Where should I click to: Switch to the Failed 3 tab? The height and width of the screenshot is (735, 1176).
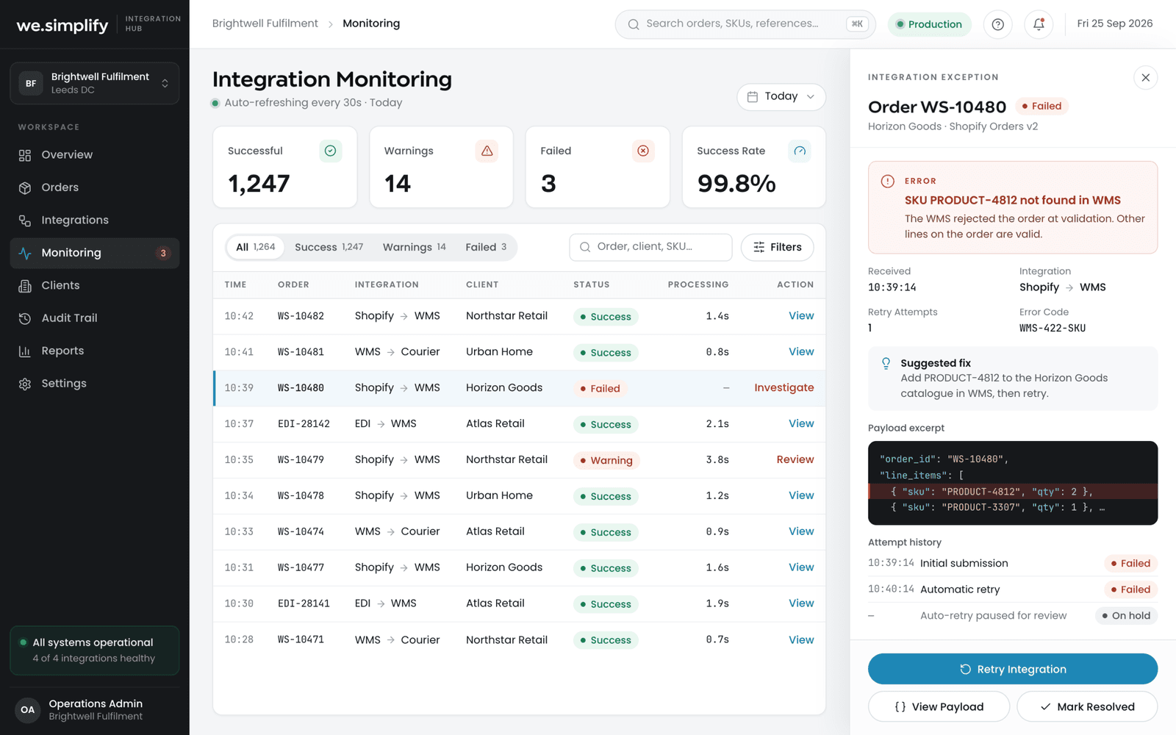(486, 247)
